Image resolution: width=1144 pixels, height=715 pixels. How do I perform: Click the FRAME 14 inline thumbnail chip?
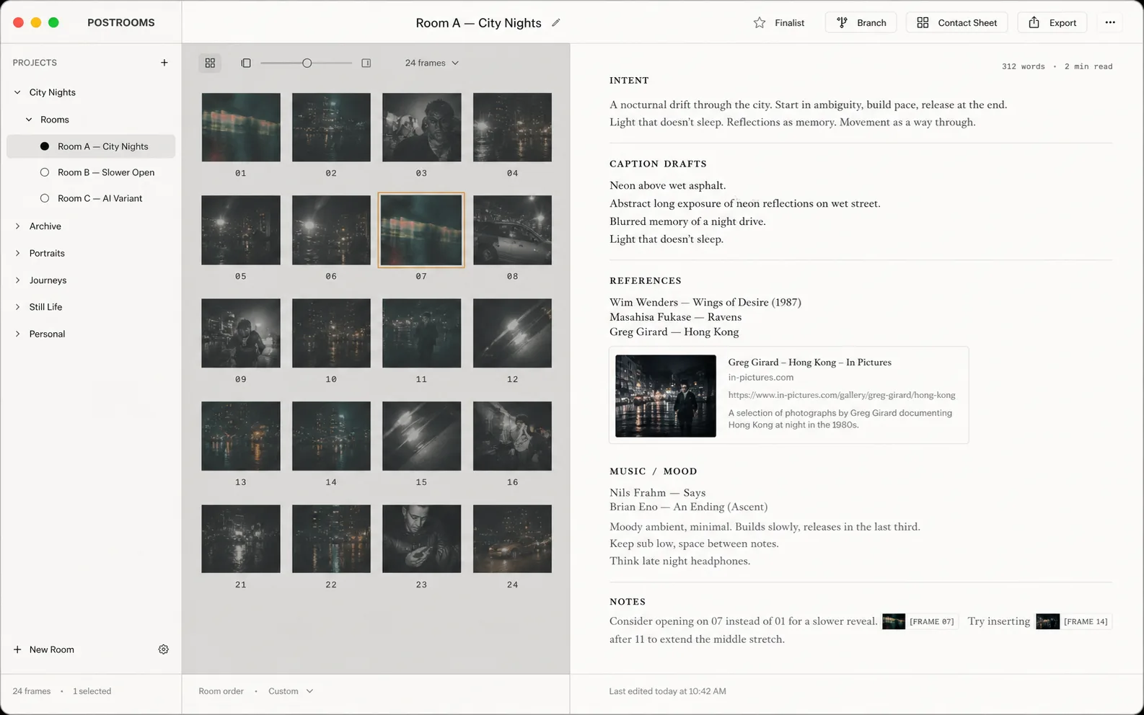click(x=1074, y=621)
